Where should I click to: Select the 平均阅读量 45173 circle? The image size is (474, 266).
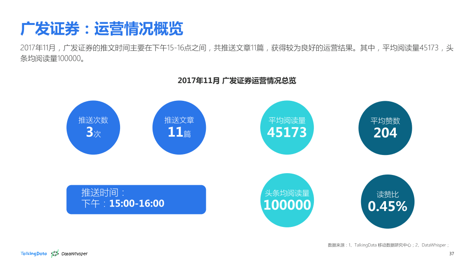click(x=287, y=127)
